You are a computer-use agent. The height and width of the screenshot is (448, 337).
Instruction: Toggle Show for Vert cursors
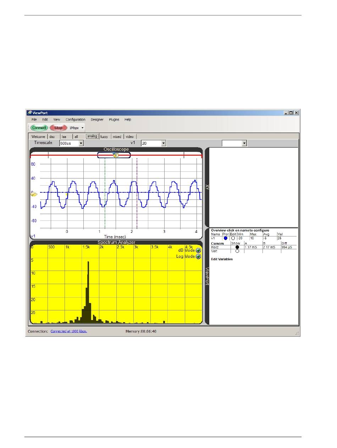click(x=237, y=251)
